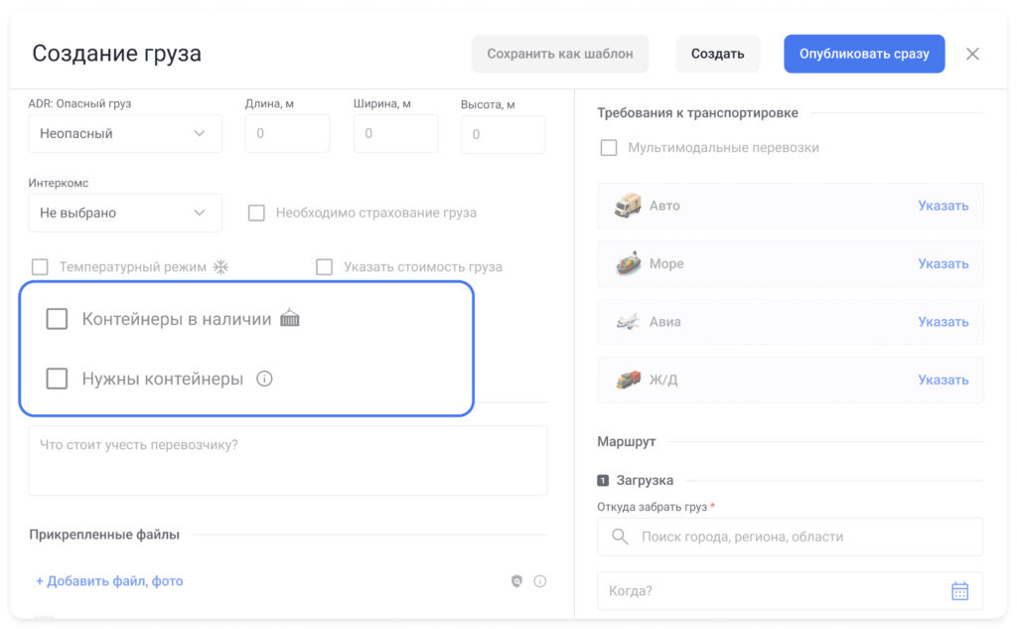Click Добавить файл, фото link
This screenshot has width=1017, height=629.
point(109,581)
